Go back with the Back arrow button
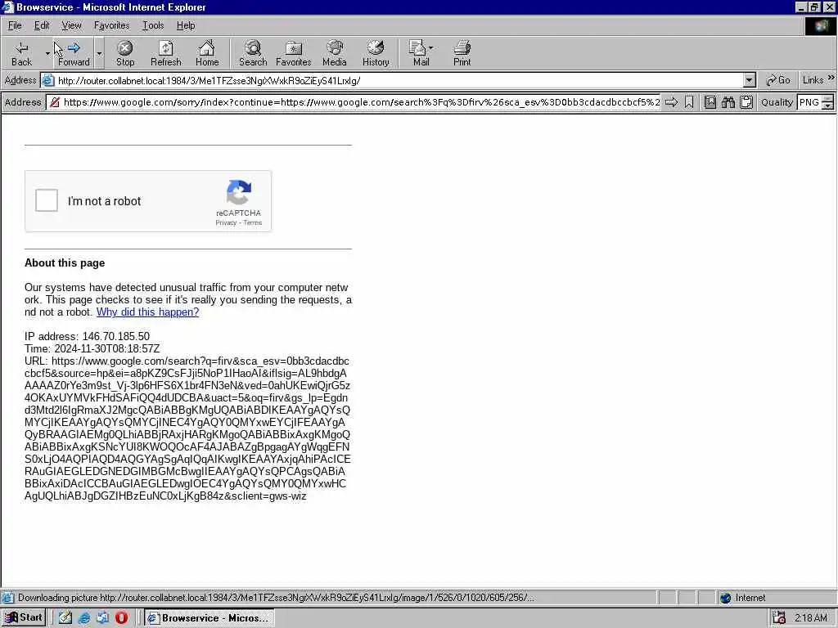The image size is (838, 628). pyautogui.click(x=21, y=53)
